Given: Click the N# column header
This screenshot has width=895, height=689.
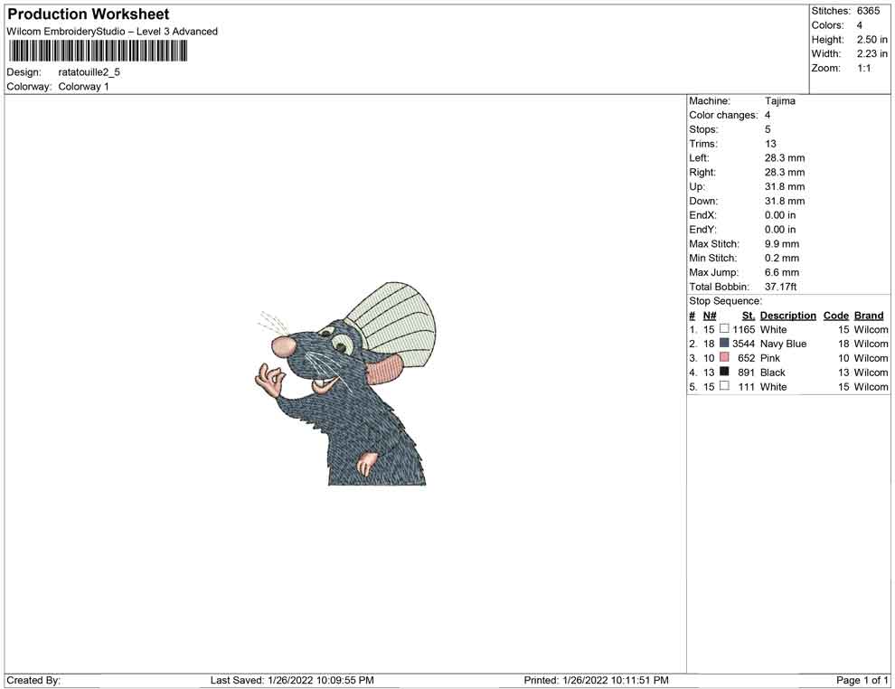Looking at the screenshot, I should coord(710,316).
